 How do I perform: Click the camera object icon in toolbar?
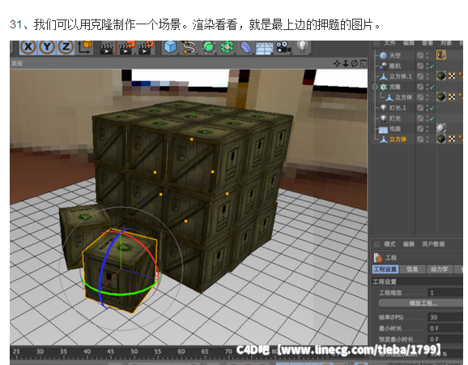point(283,47)
